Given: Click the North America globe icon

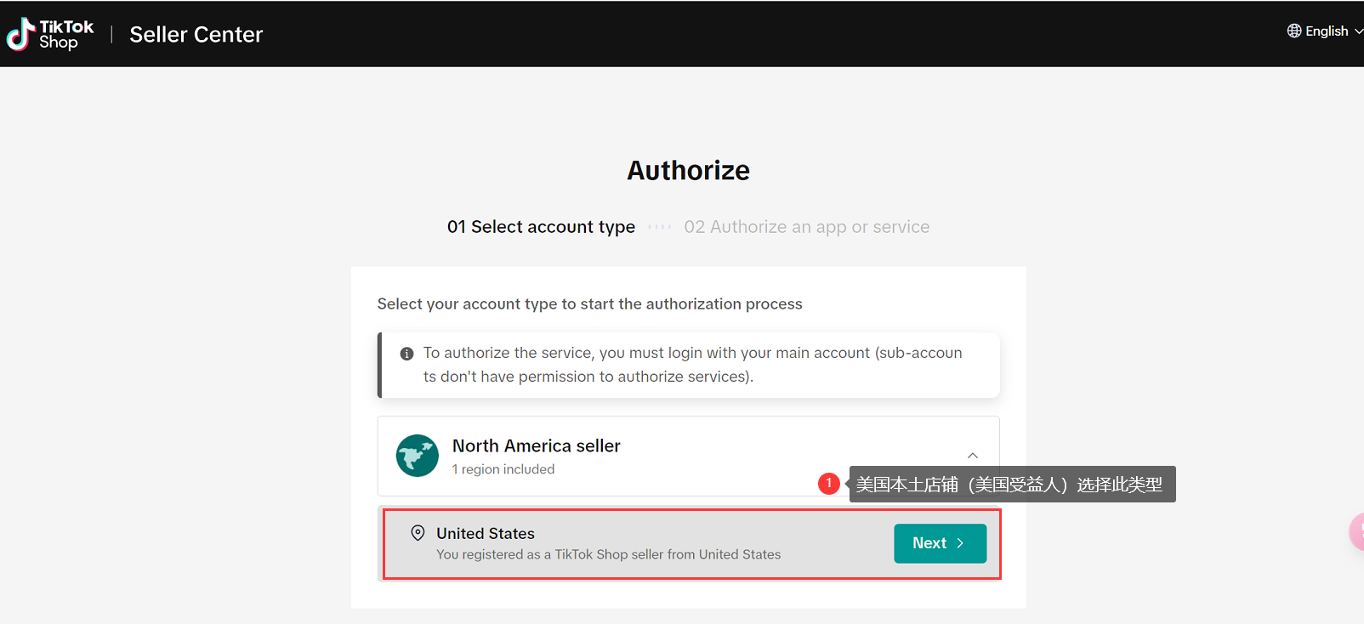Looking at the screenshot, I should click(418, 456).
